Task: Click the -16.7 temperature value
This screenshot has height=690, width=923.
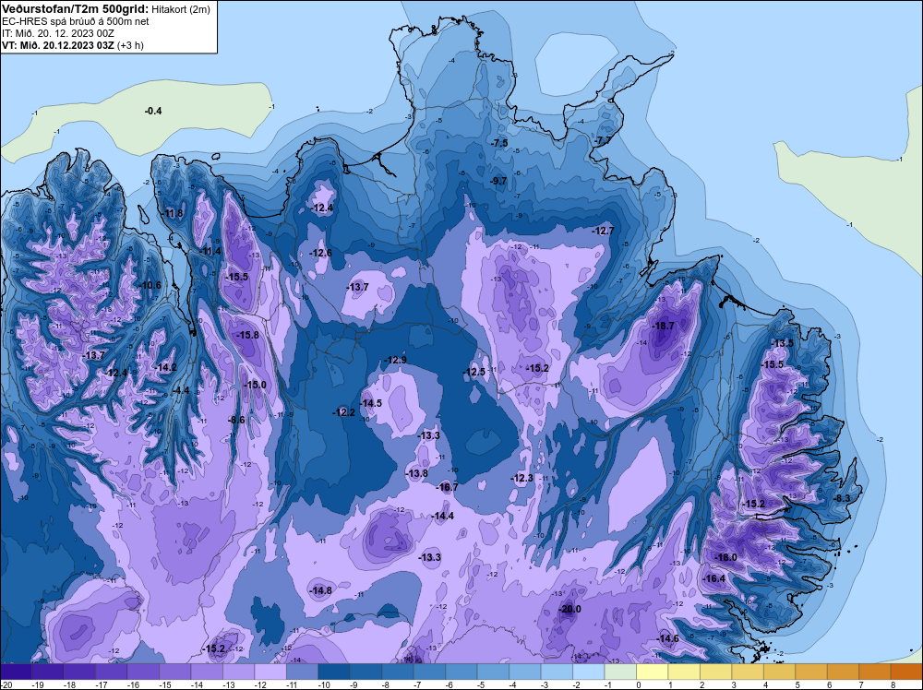Action: 447,488
